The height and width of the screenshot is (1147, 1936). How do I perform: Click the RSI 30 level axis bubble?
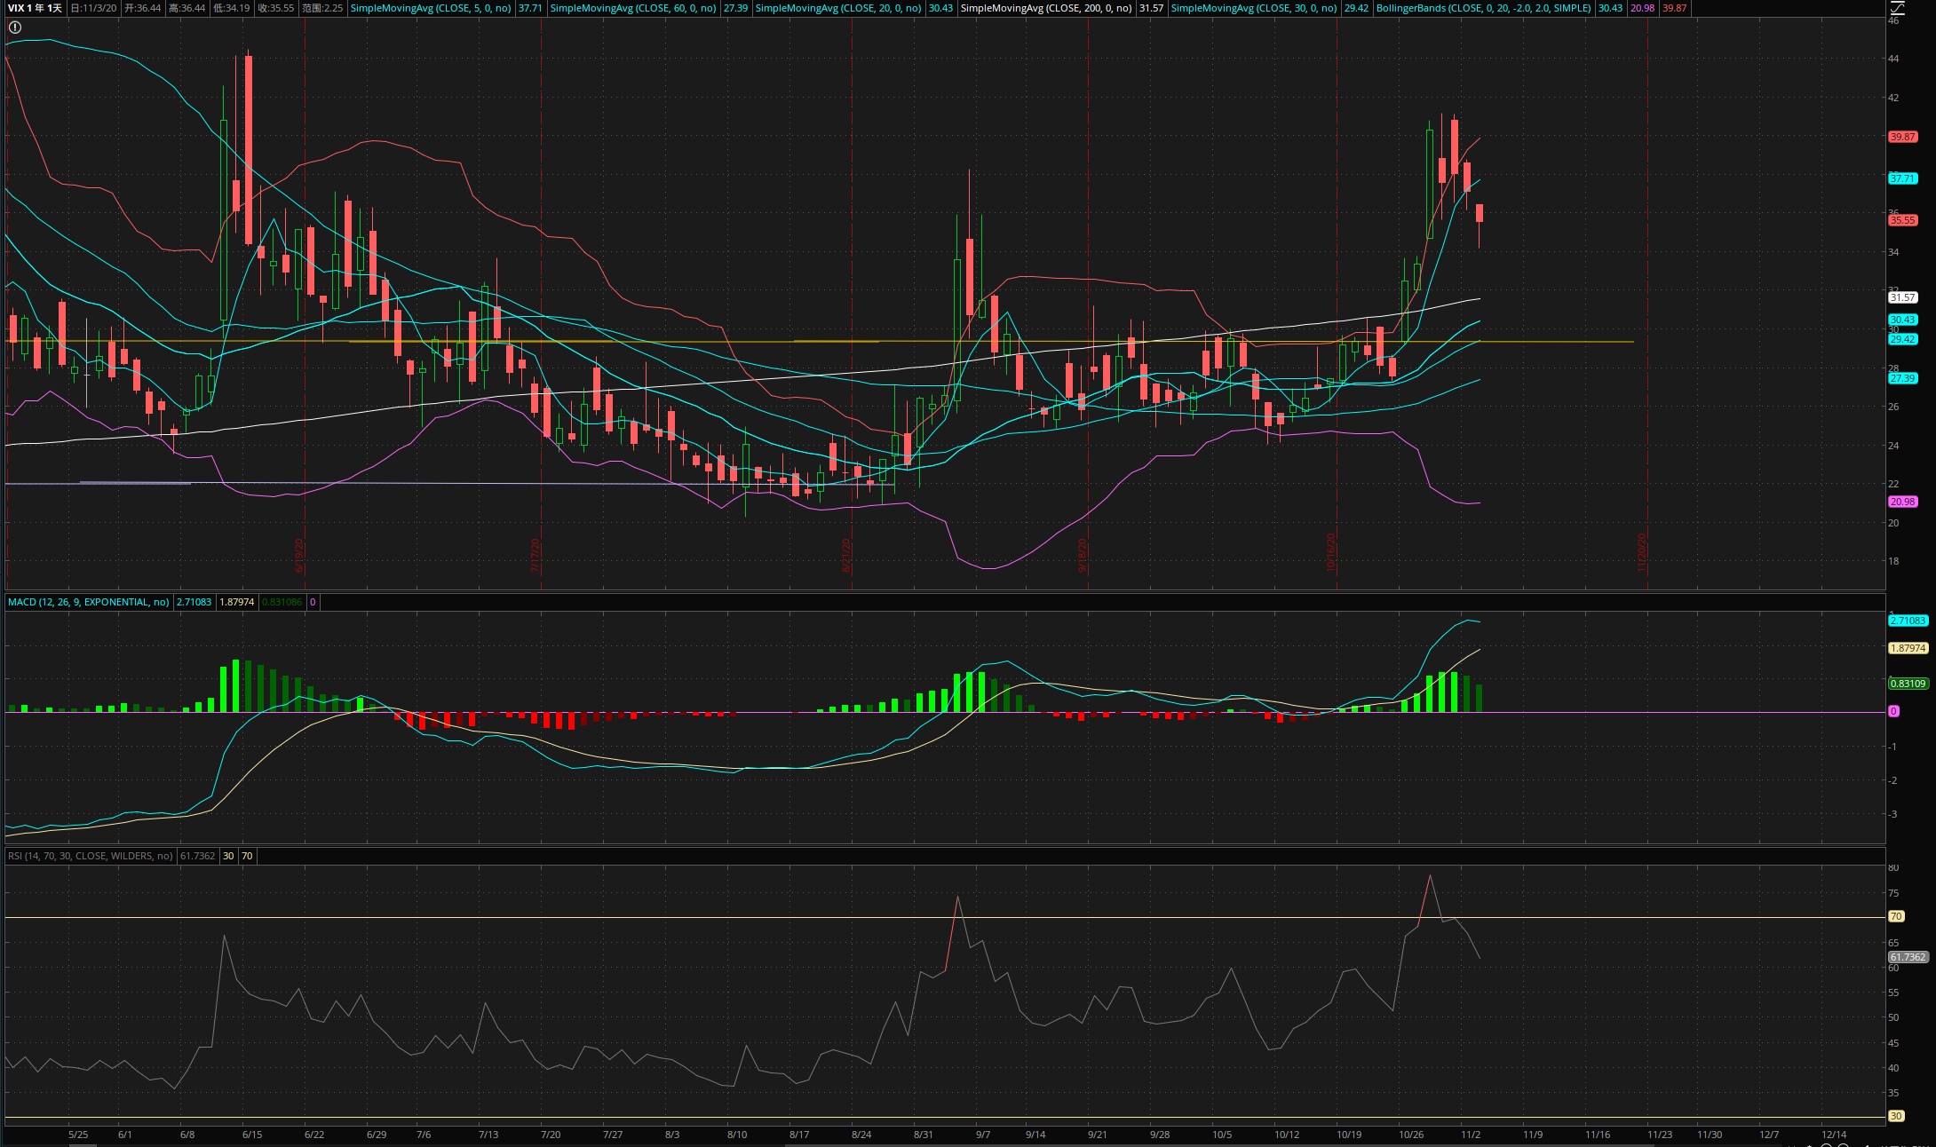coord(1896,1116)
